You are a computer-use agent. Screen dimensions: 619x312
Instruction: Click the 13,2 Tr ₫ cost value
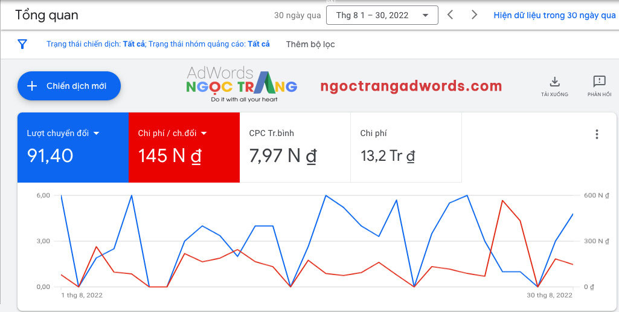tap(388, 156)
